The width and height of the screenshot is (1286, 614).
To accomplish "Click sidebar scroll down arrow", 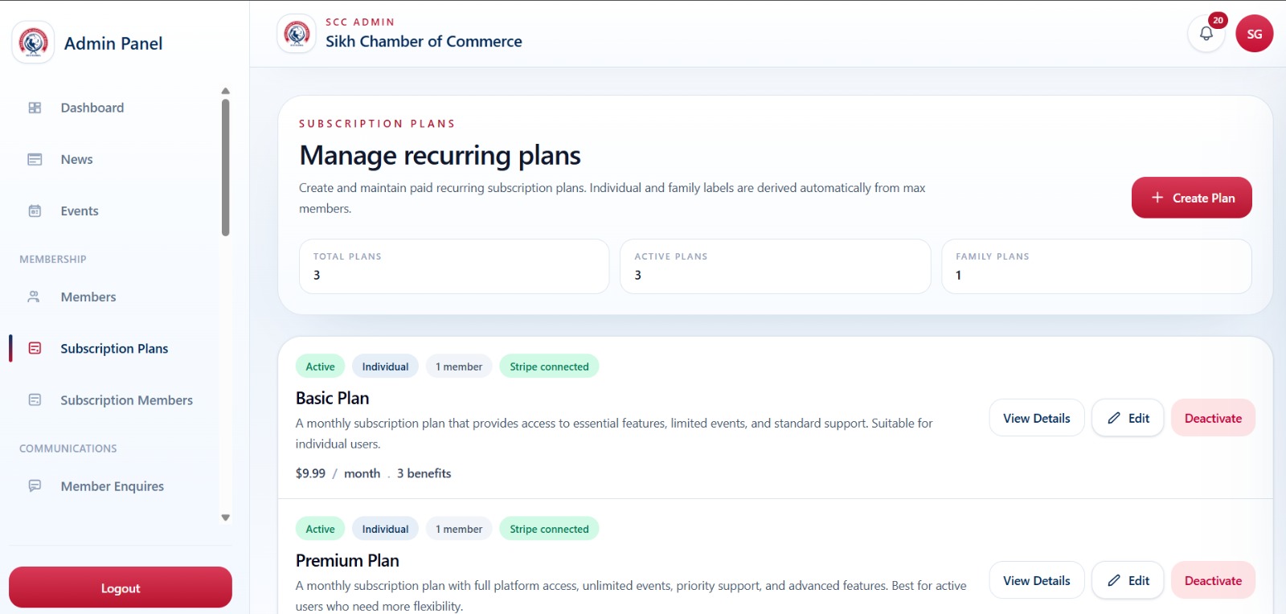I will tap(226, 518).
